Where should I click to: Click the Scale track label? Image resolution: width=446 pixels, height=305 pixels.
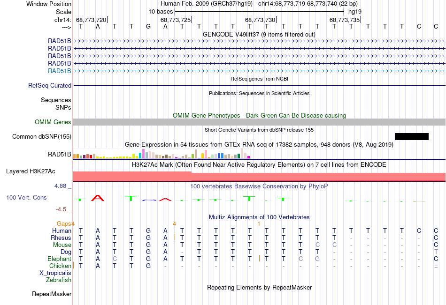coord(63,12)
